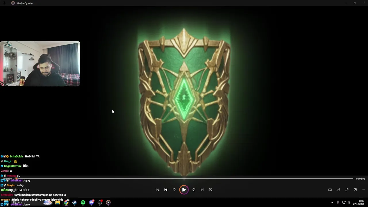Open the Windows Start menu
The width and height of the screenshot is (368, 207).
point(6,202)
